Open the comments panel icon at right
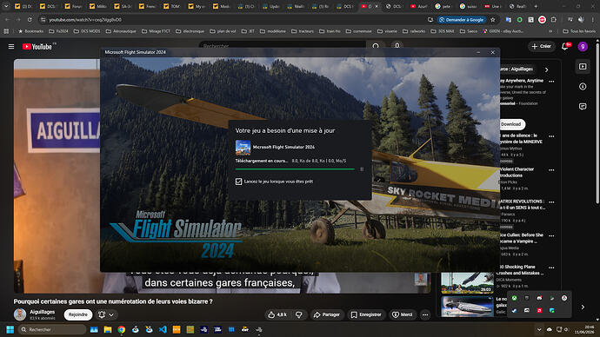Image resolution: width=600 pixels, height=337 pixels. [583, 106]
